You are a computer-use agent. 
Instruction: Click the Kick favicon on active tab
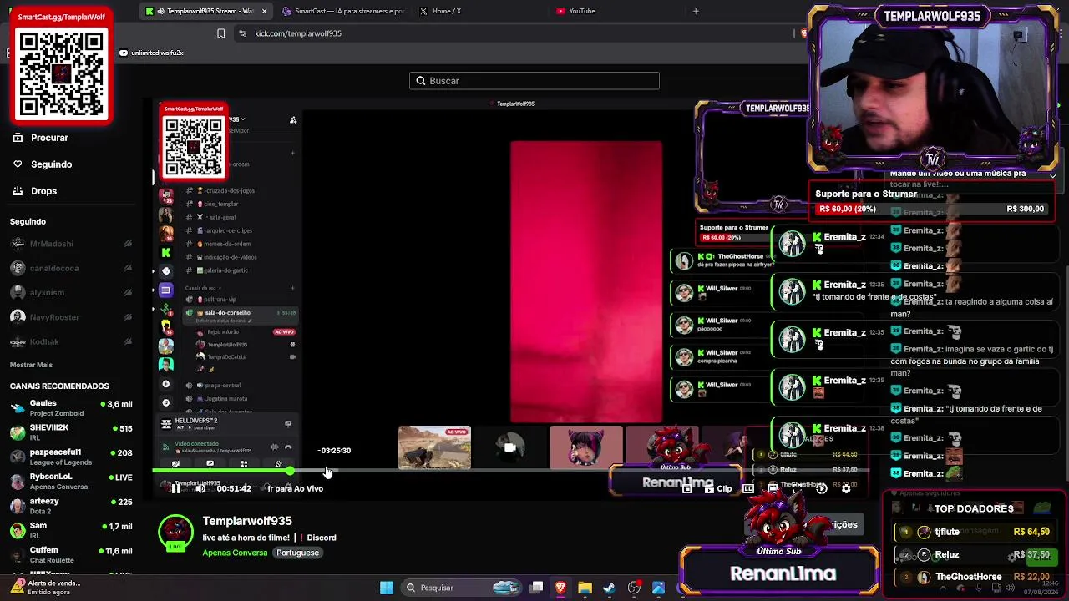[149, 11]
